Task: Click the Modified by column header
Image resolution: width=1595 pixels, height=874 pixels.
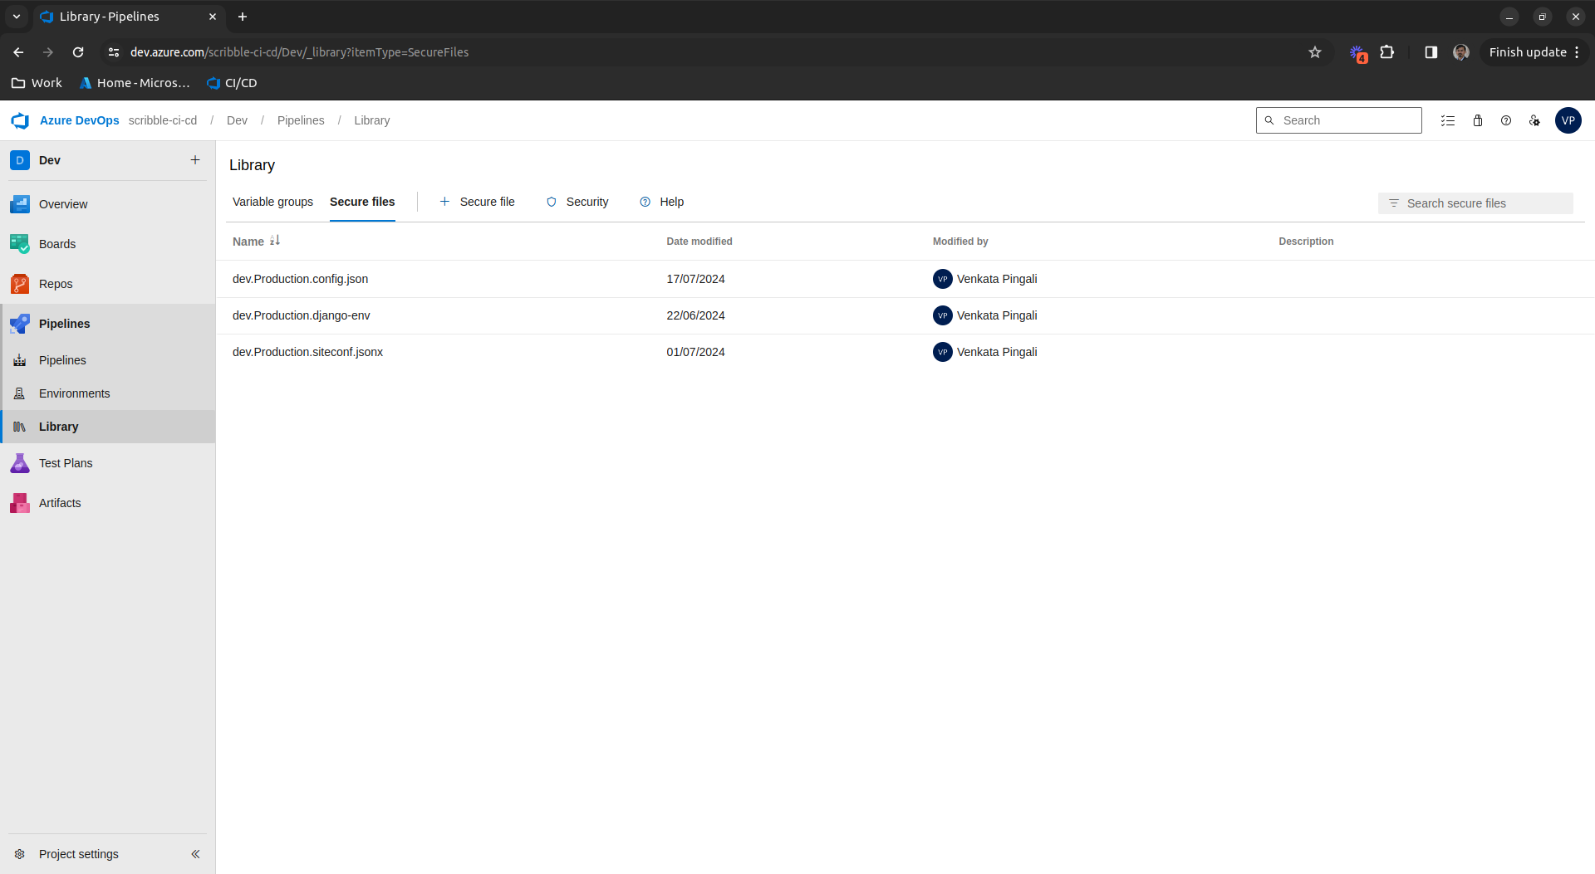Action: coord(960,242)
